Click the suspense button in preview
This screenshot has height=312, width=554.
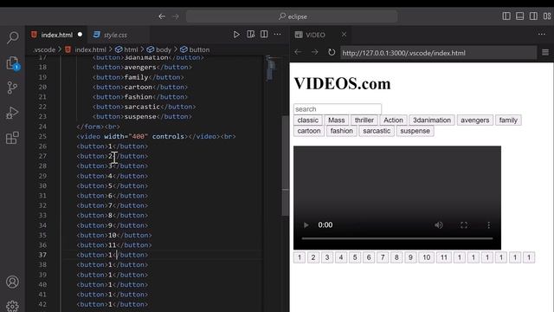click(415, 131)
